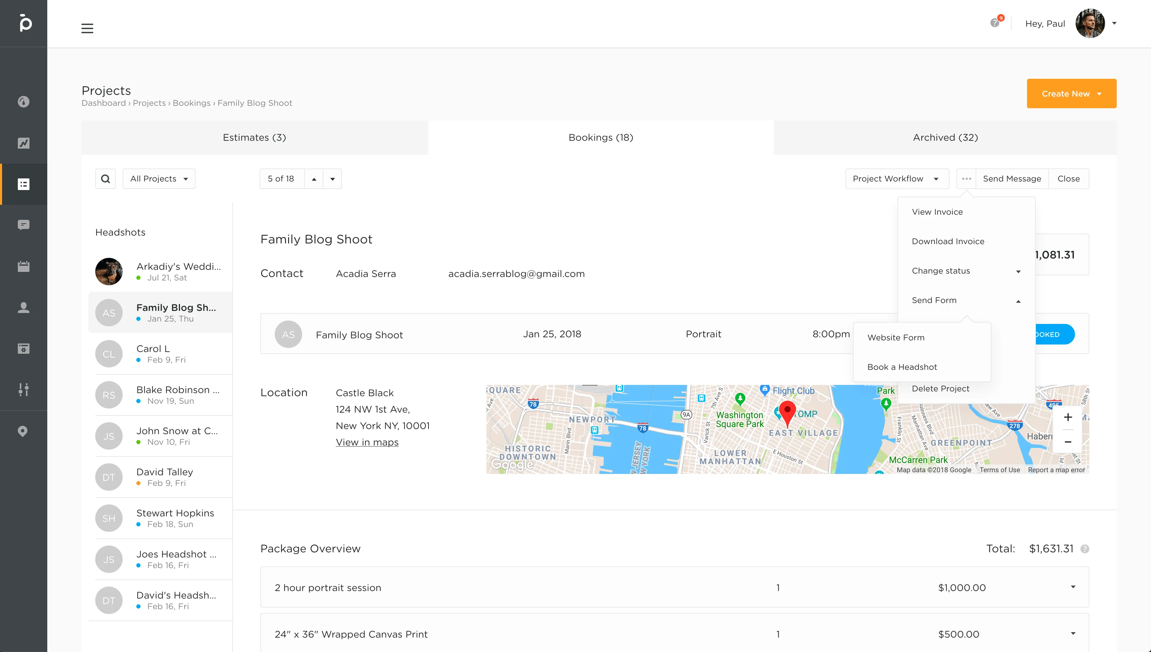This screenshot has width=1151, height=652.
Task: Switch to the Bookings (18) tab
Action: pyautogui.click(x=601, y=137)
